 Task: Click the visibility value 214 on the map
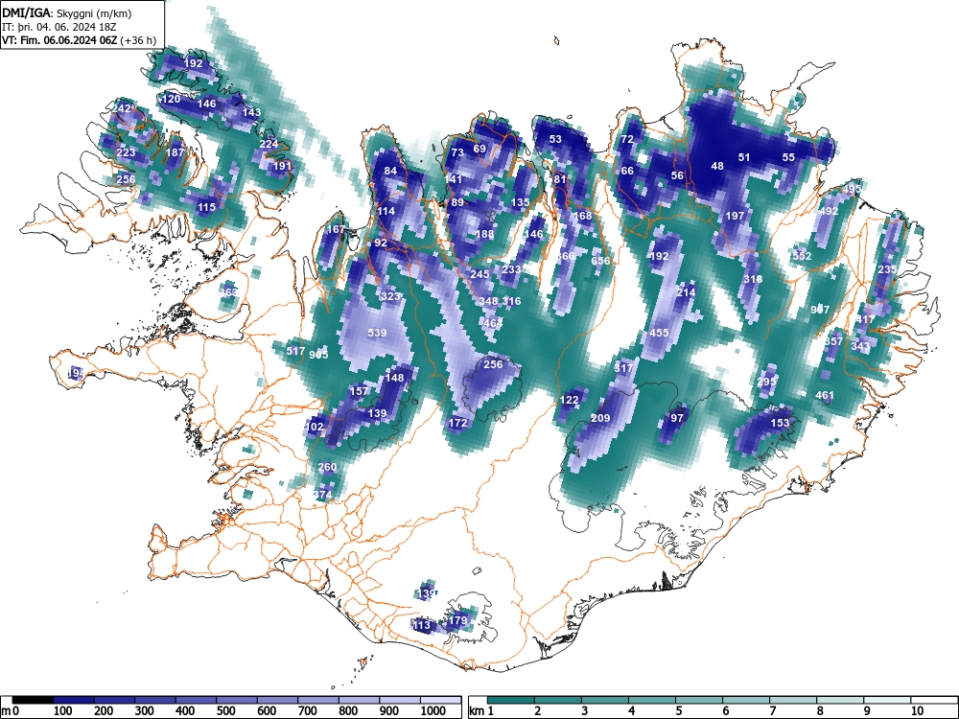(x=687, y=292)
